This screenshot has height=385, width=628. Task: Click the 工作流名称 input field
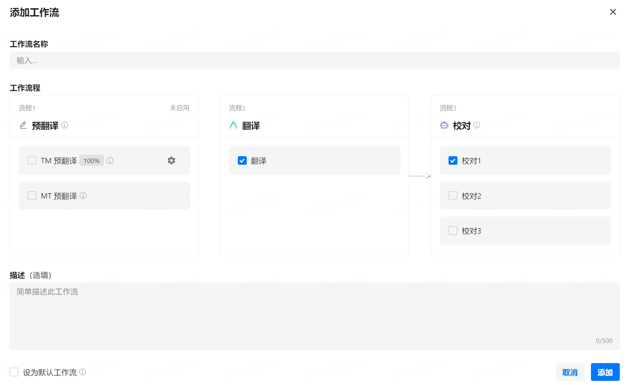[x=314, y=60]
